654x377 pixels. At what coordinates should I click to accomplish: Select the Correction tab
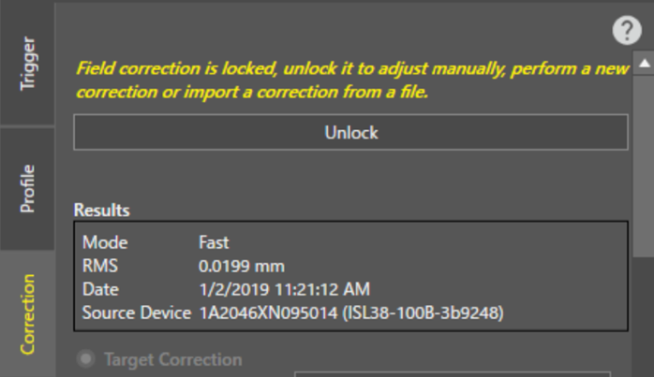pos(27,314)
